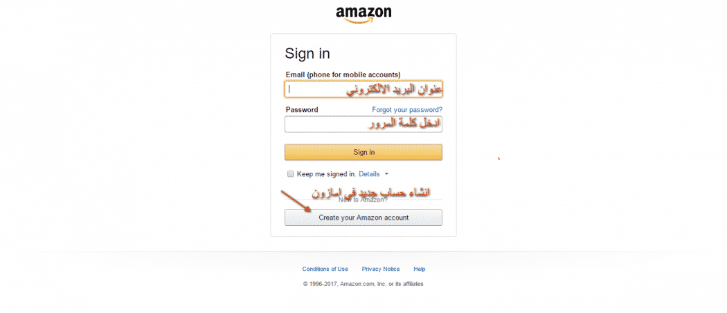Focus the Password input field
Image resolution: width=727 pixels, height=313 pixels.
click(x=363, y=124)
